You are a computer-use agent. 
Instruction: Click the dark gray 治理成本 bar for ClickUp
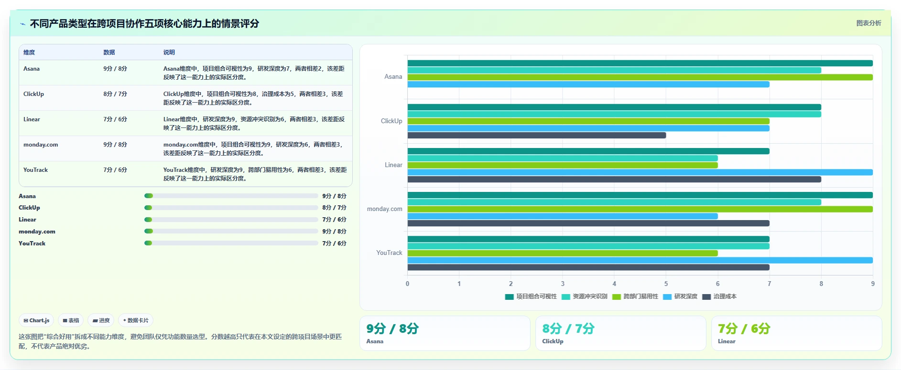click(537, 136)
